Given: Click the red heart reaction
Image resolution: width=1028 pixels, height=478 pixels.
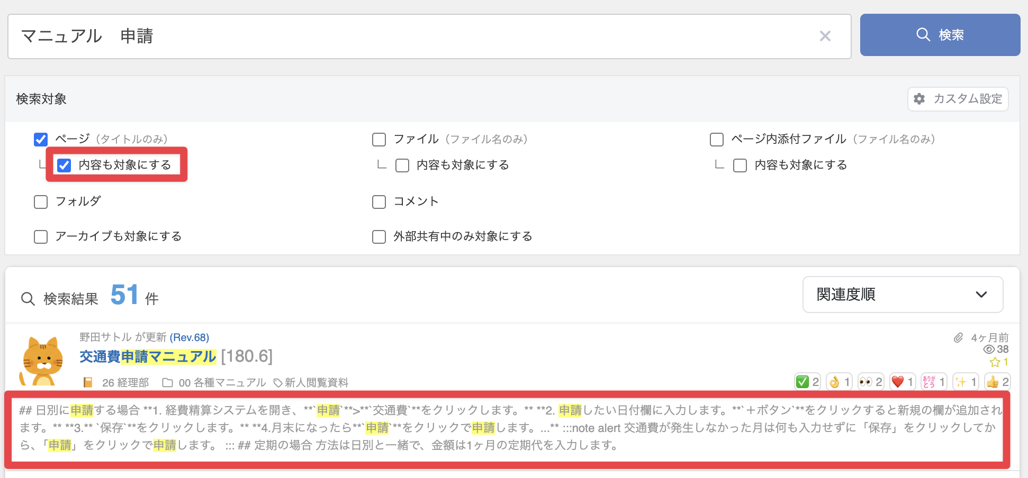Looking at the screenshot, I should [x=903, y=382].
